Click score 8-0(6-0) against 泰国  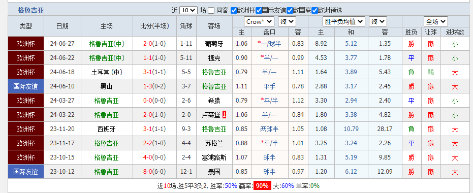click(154, 172)
